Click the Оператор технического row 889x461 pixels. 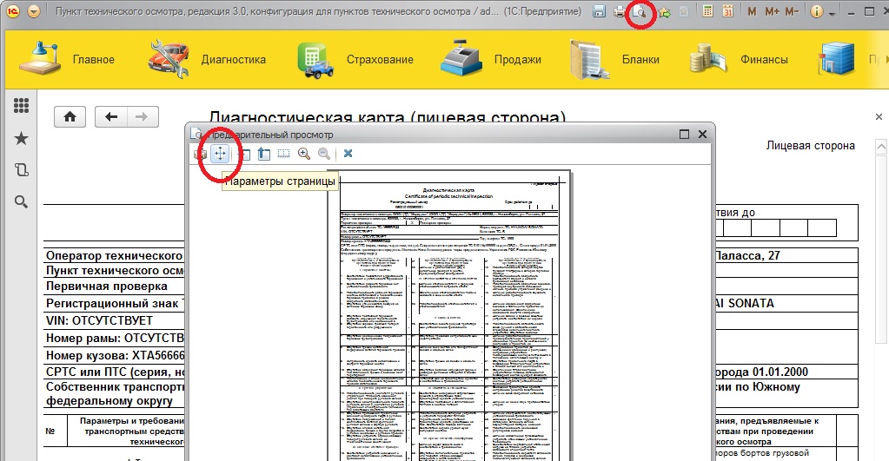click(114, 255)
